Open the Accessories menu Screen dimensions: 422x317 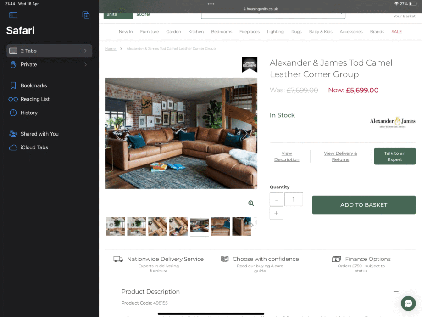tap(351, 32)
